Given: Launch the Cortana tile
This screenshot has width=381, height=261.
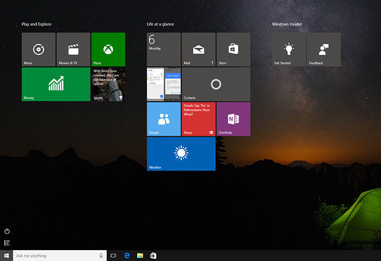Looking at the screenshot, I should point(216,84).
